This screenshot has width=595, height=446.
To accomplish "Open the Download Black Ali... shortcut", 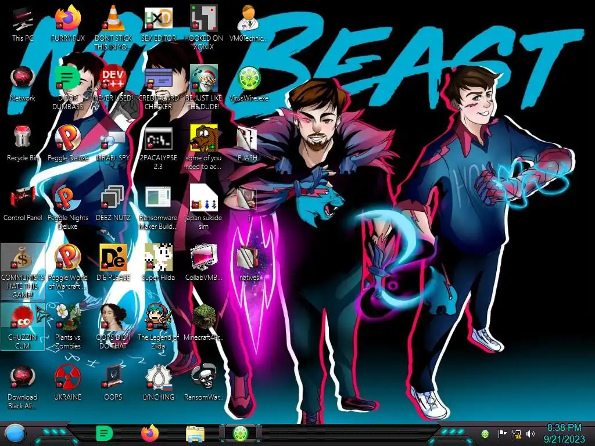I will (x=23, y=387).
